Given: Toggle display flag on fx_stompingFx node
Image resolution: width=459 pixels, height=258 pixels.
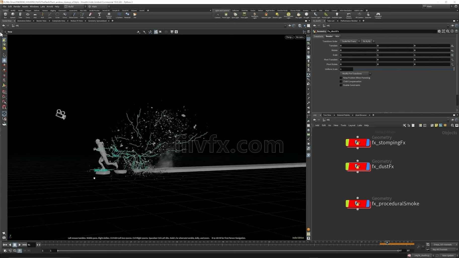Looking at the screenshot, I should point(368,143).
